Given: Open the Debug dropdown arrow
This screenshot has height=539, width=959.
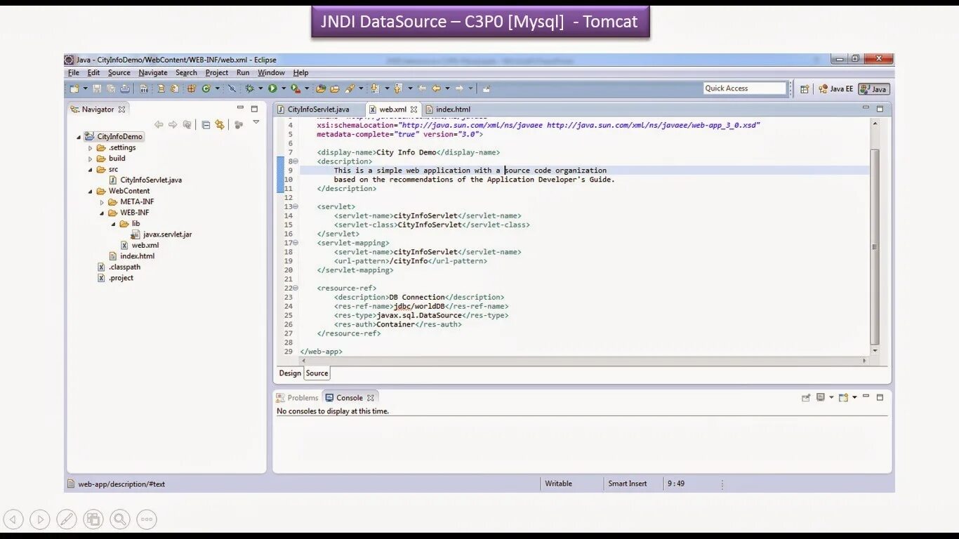Looking at the screenshot, I should coord(260,88).
